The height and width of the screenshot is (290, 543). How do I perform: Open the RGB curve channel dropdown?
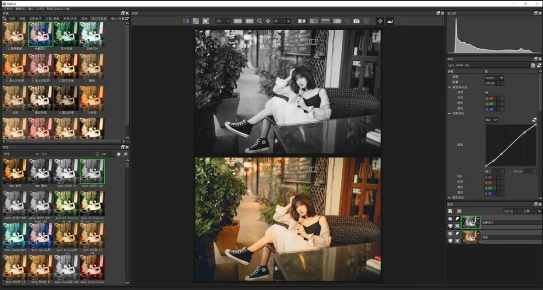point(491,120)
